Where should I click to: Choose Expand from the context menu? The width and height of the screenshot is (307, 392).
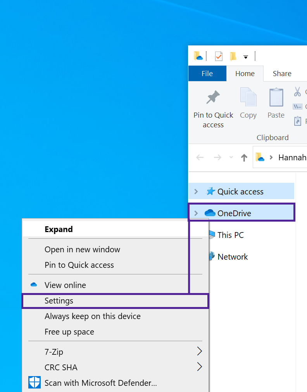115,229
